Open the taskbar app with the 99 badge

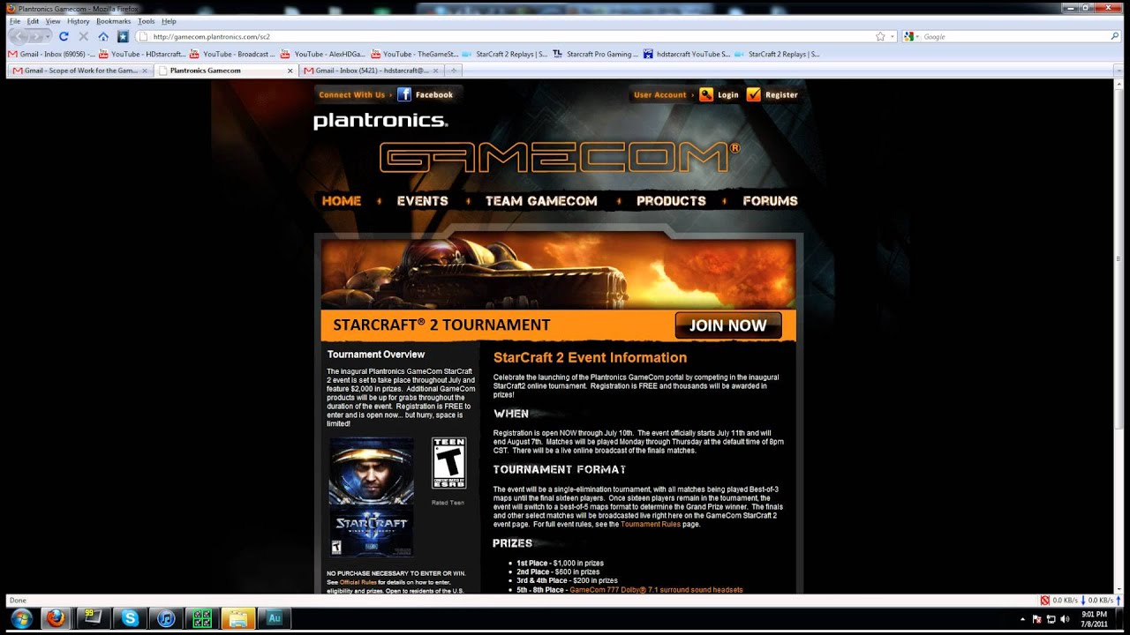pos(92,618)
